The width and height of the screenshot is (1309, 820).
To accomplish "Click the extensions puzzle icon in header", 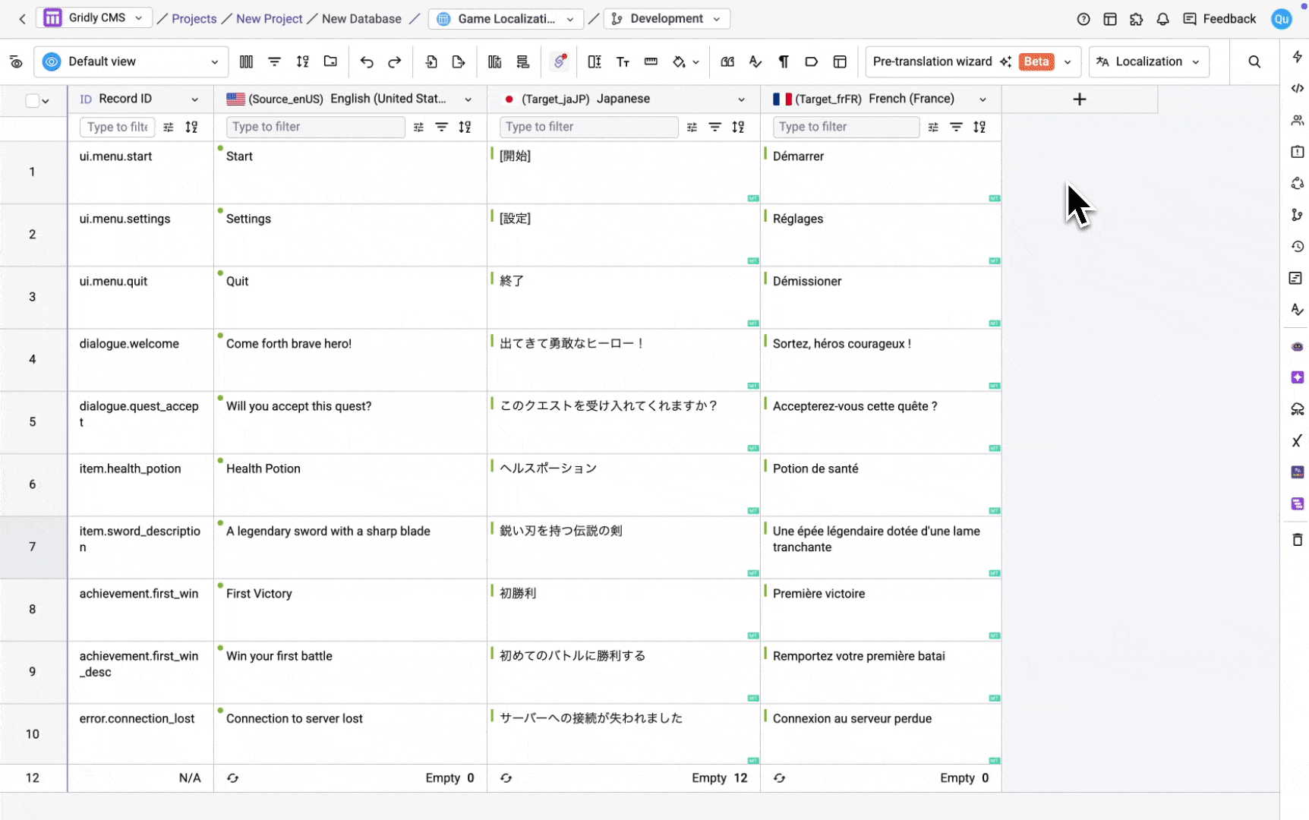I will [1136, 19].
